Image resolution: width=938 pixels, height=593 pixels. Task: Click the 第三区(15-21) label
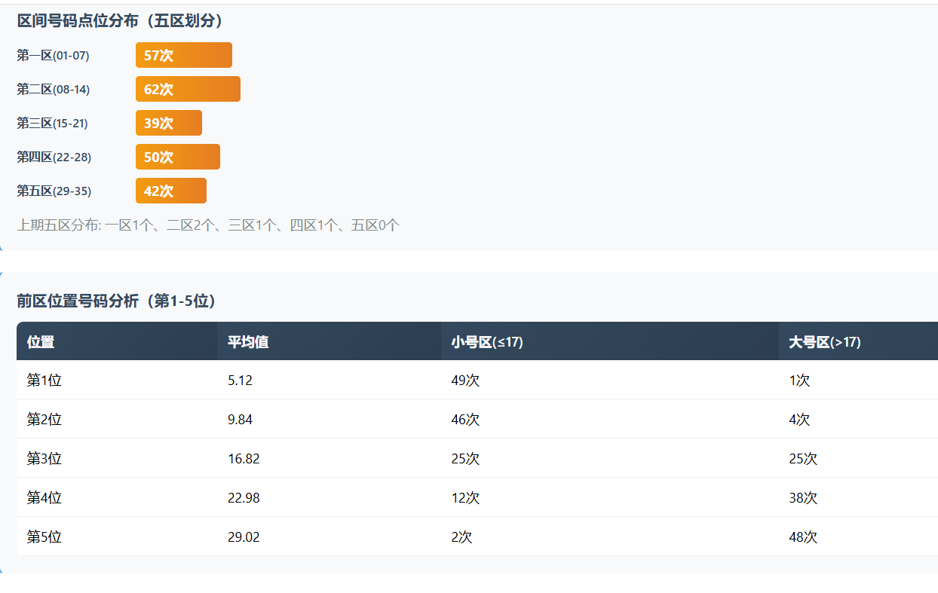click(52, 123)
